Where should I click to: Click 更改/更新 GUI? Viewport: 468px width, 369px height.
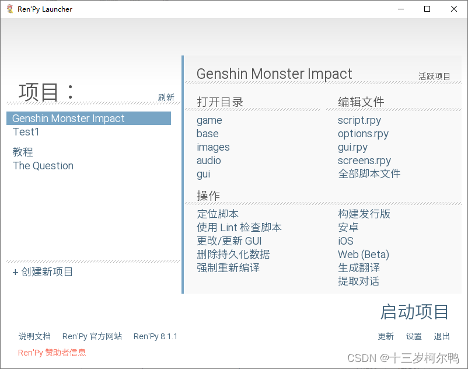[229, 241]
